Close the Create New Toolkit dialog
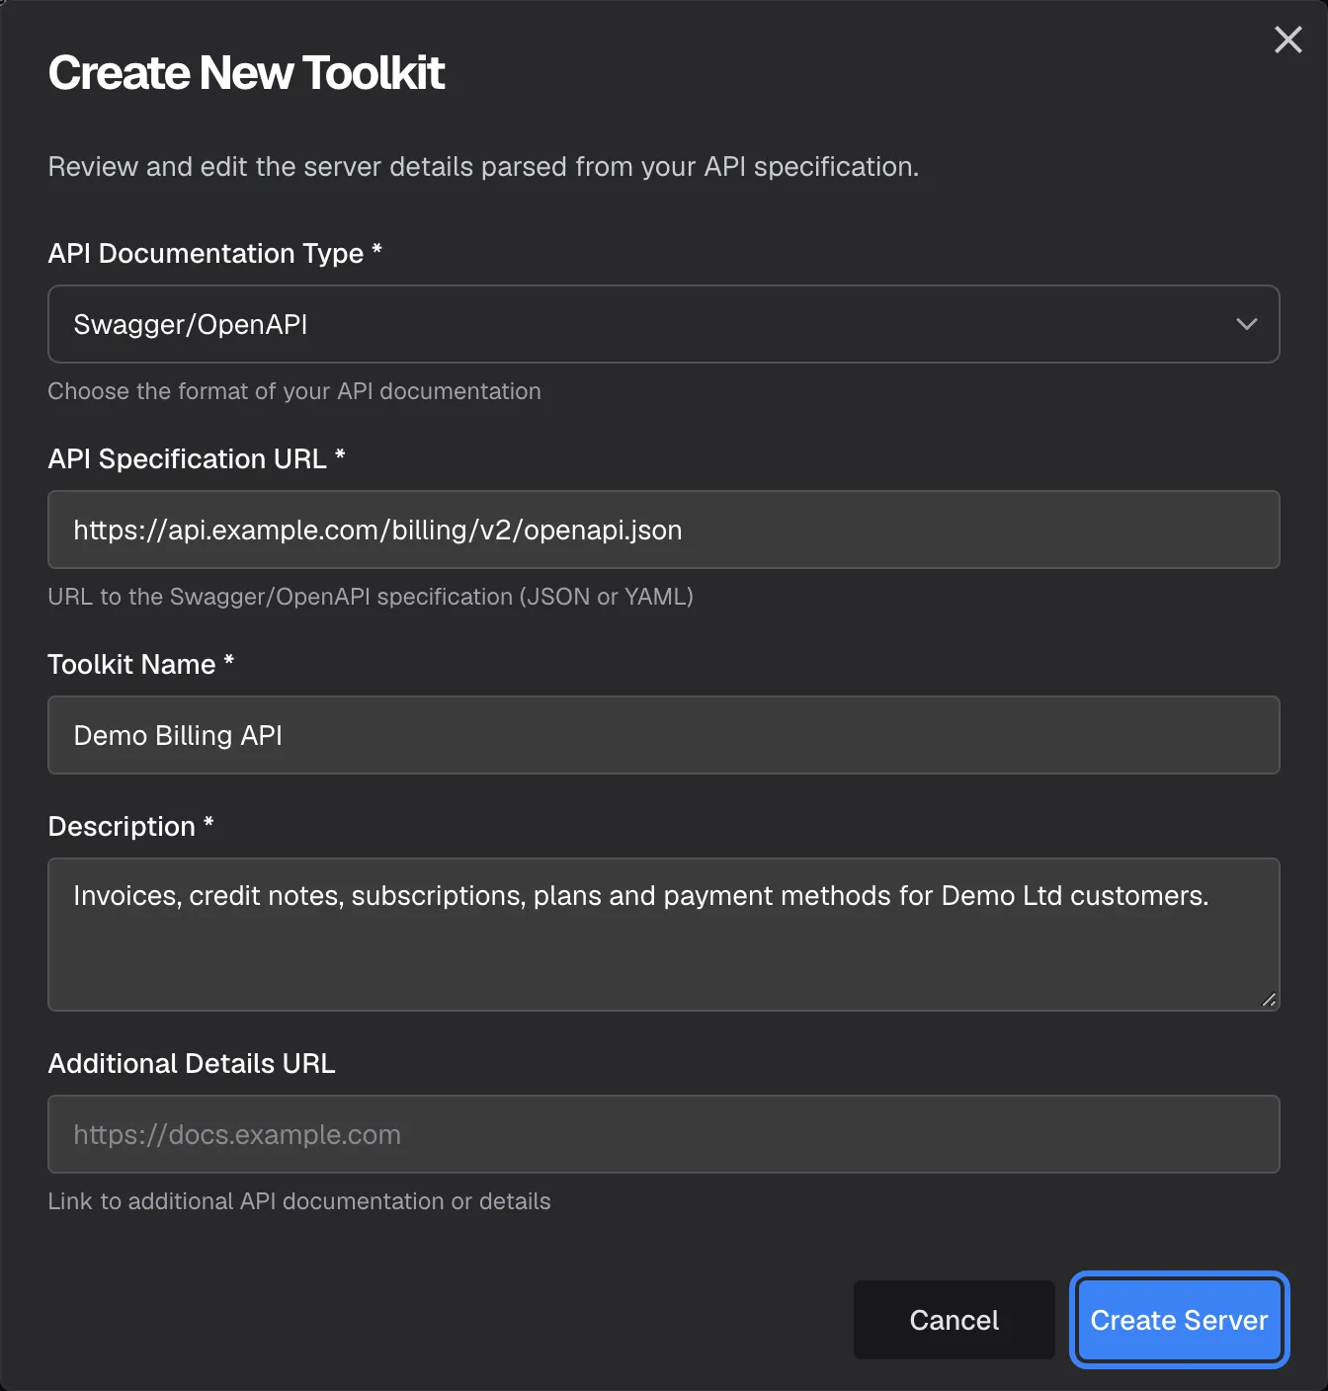This screenshot has height=1391, width=1328. (x=1287, y=40)
